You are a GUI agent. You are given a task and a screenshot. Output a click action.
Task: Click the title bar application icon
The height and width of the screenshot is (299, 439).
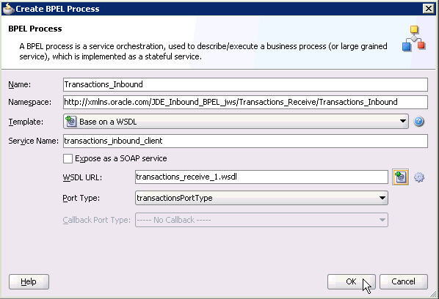(8, 9)
